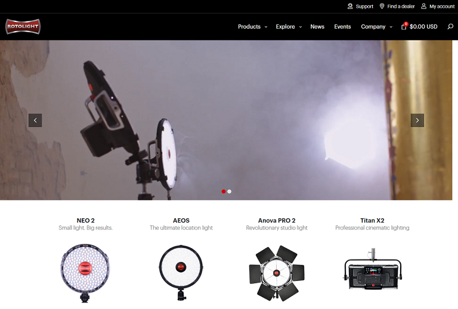The image size is (458, 309).
Task: Open search with the magnifier icon
Action: [450, 27]
